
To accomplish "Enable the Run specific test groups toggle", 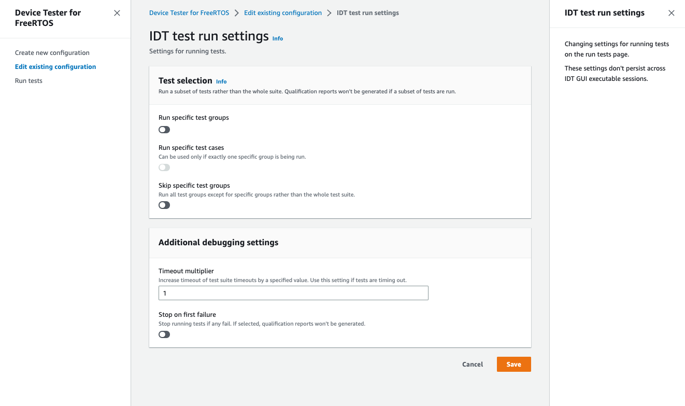I will (x=164, y=129).
